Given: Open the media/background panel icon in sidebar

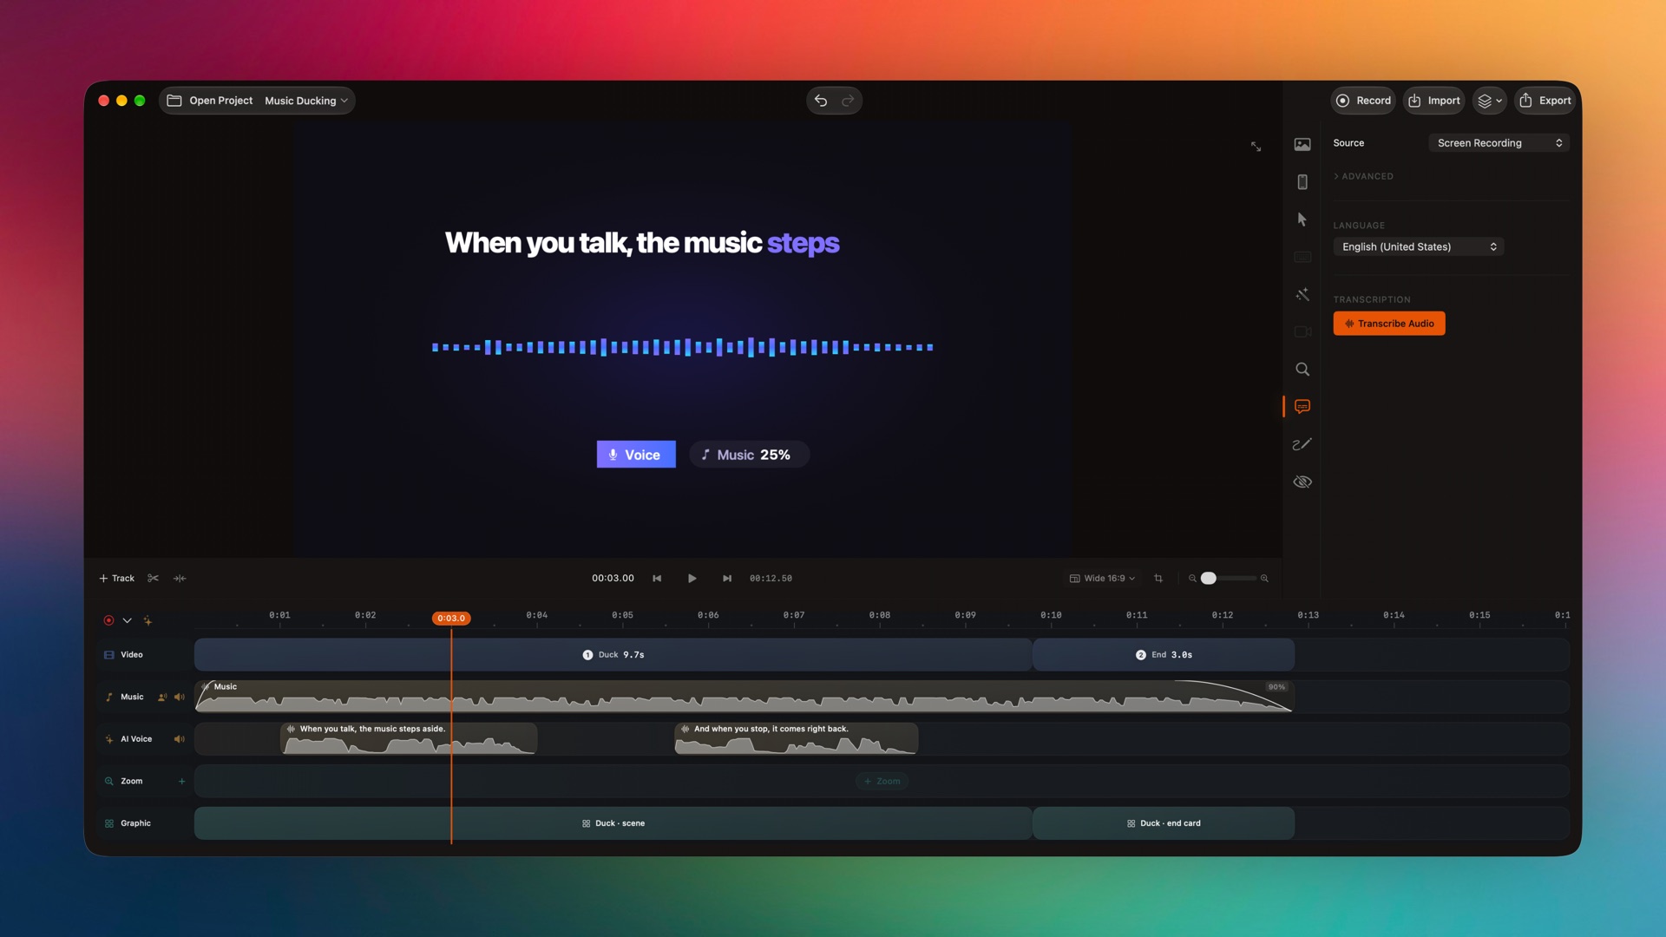Looking at the screenshot, I should [1302, 144].
